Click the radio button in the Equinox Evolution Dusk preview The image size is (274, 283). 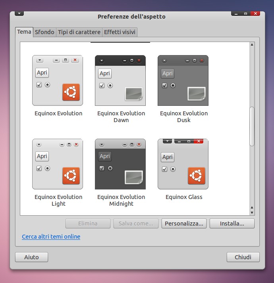[x=173, y=85]
